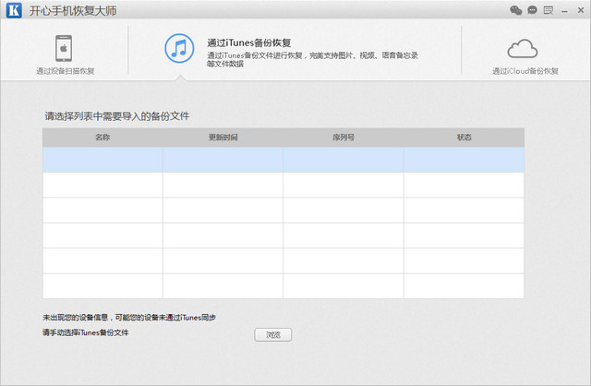
Task: Switch to 通过iTunes备份恢复 tab
Action: pyautogui.click(x=248, y=42)
